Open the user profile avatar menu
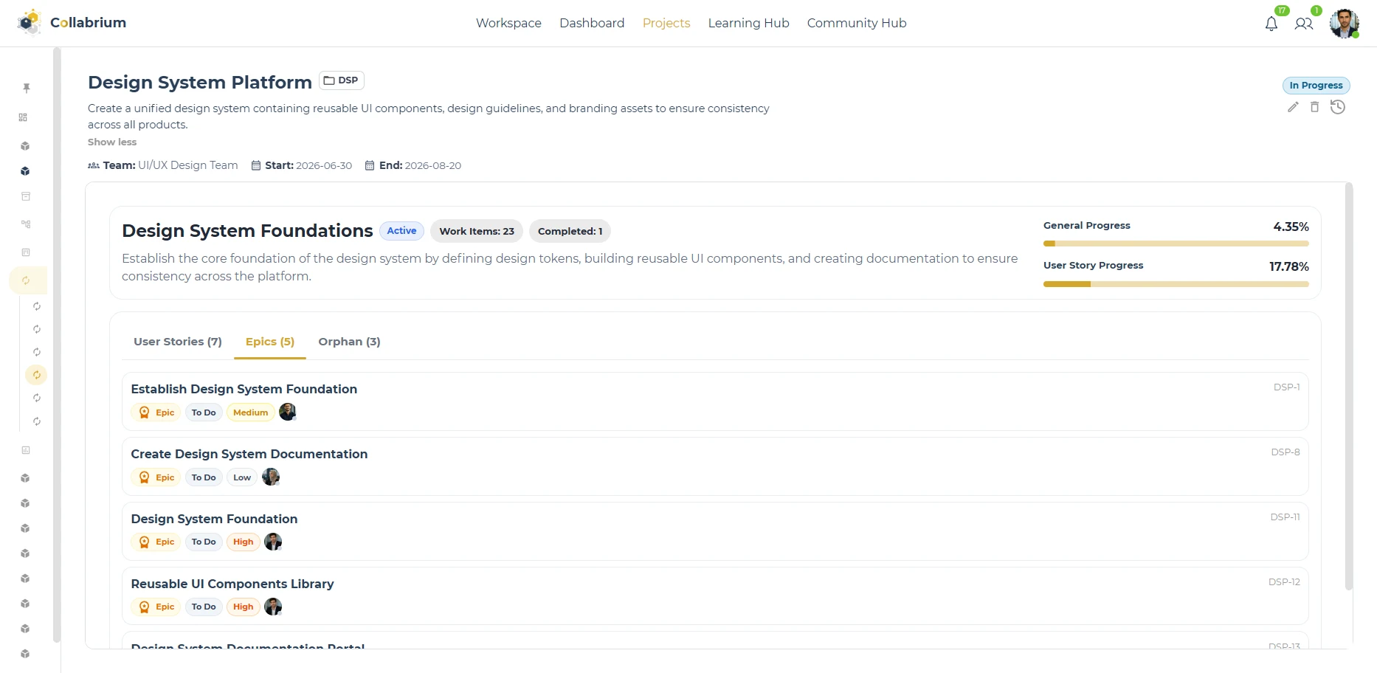Screen dimensions: 1377x673 pos(1345,23)
